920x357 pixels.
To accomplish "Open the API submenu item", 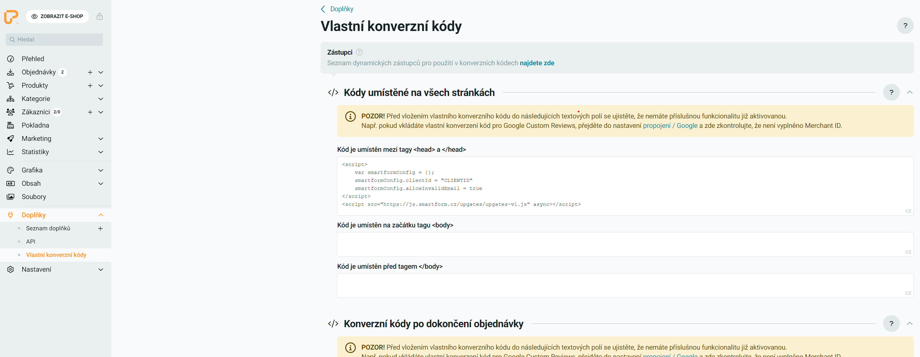I will click(x=31, y=242).
